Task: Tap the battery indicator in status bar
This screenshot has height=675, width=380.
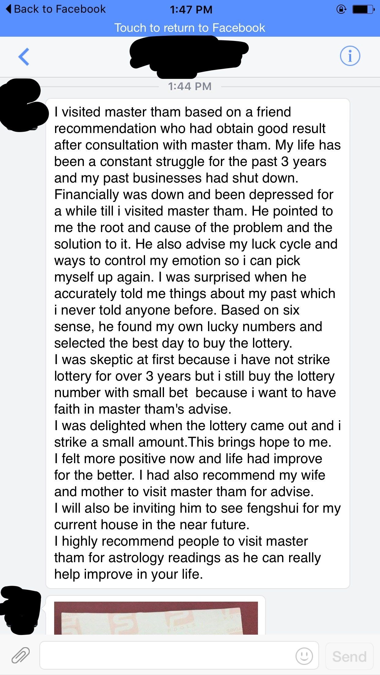Action: 363,10
